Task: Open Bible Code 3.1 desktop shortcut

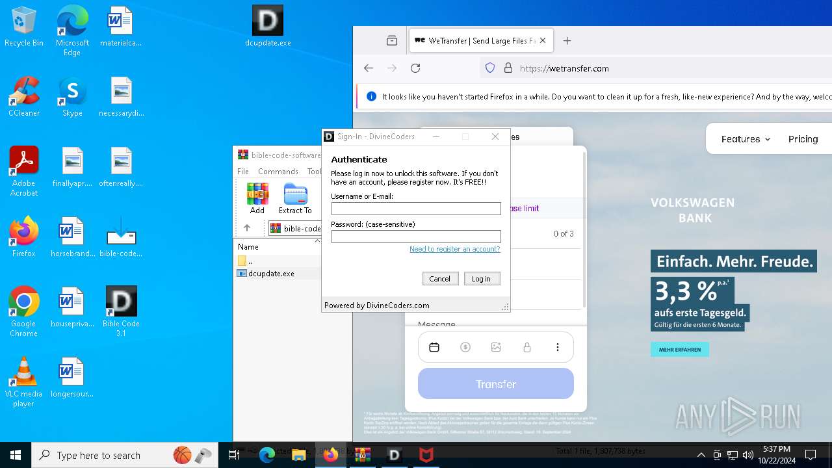Action: (121, 312)
